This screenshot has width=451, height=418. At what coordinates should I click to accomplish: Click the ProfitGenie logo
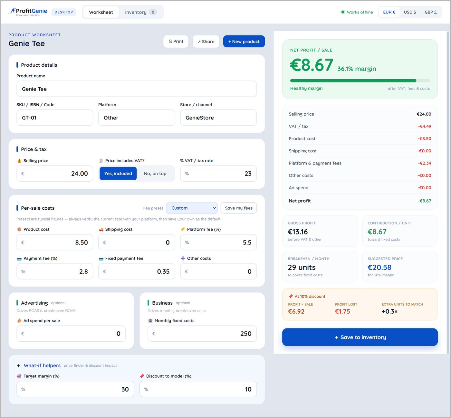pos(28,12)
